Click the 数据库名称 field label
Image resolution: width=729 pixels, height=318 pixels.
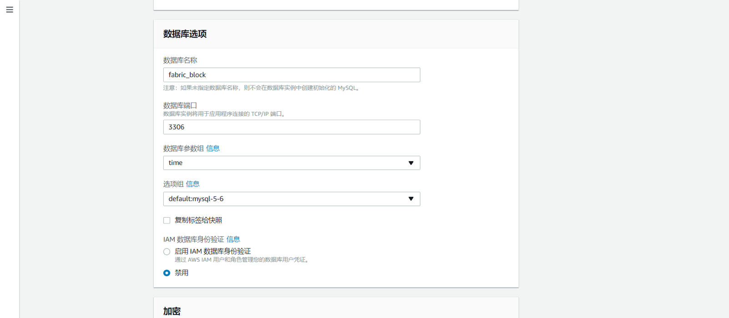(180, 60)
